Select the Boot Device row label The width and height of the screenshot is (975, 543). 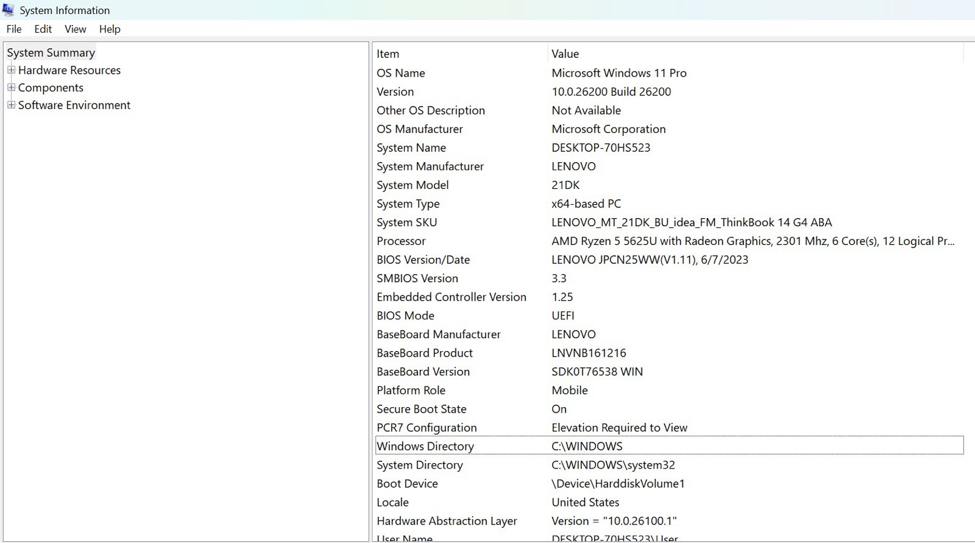click(407, 483)
